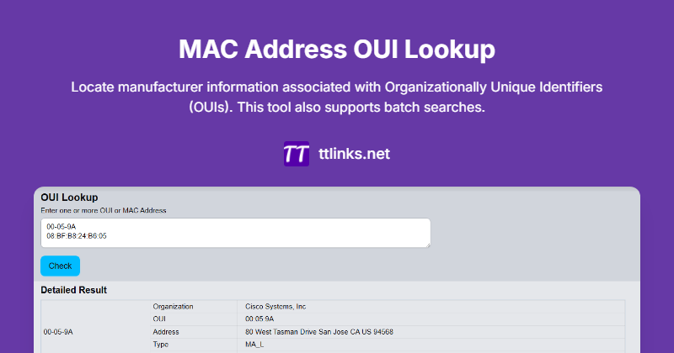Select the 80 West Tasman Drive address
674x353 pixels.
coord(319,332)
